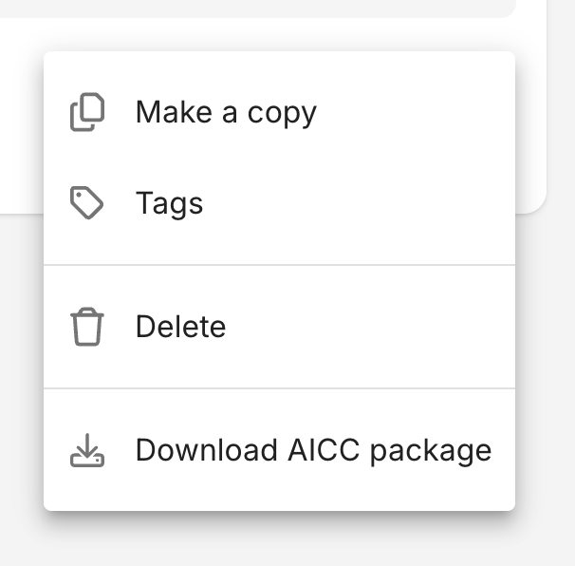Click the "Download AICC package" text
The width and height of the screenshot is (575, 566).
click(313, 450)
